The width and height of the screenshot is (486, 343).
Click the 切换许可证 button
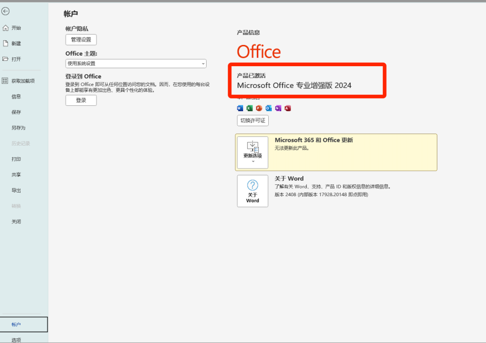252,121
